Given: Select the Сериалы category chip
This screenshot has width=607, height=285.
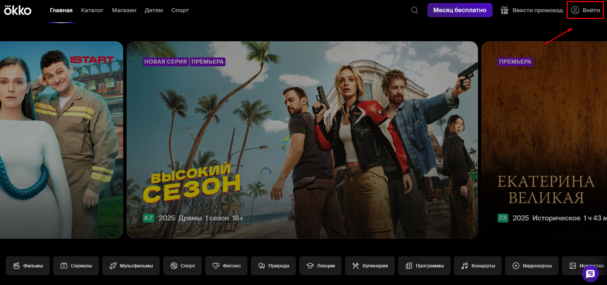Looking at the screenshot, I should click(x=76, y=266).
